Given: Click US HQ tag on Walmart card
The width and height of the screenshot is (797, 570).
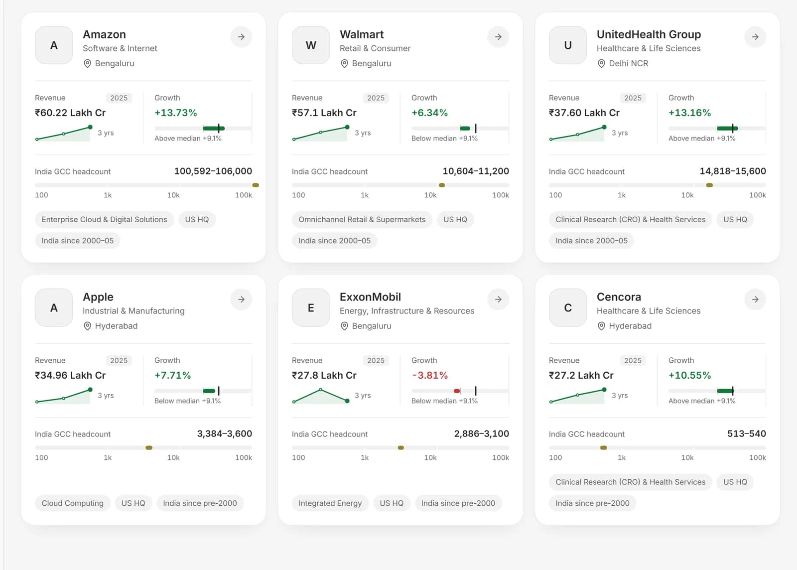Looking at the screenshot, I should click(x=455, y=220).
